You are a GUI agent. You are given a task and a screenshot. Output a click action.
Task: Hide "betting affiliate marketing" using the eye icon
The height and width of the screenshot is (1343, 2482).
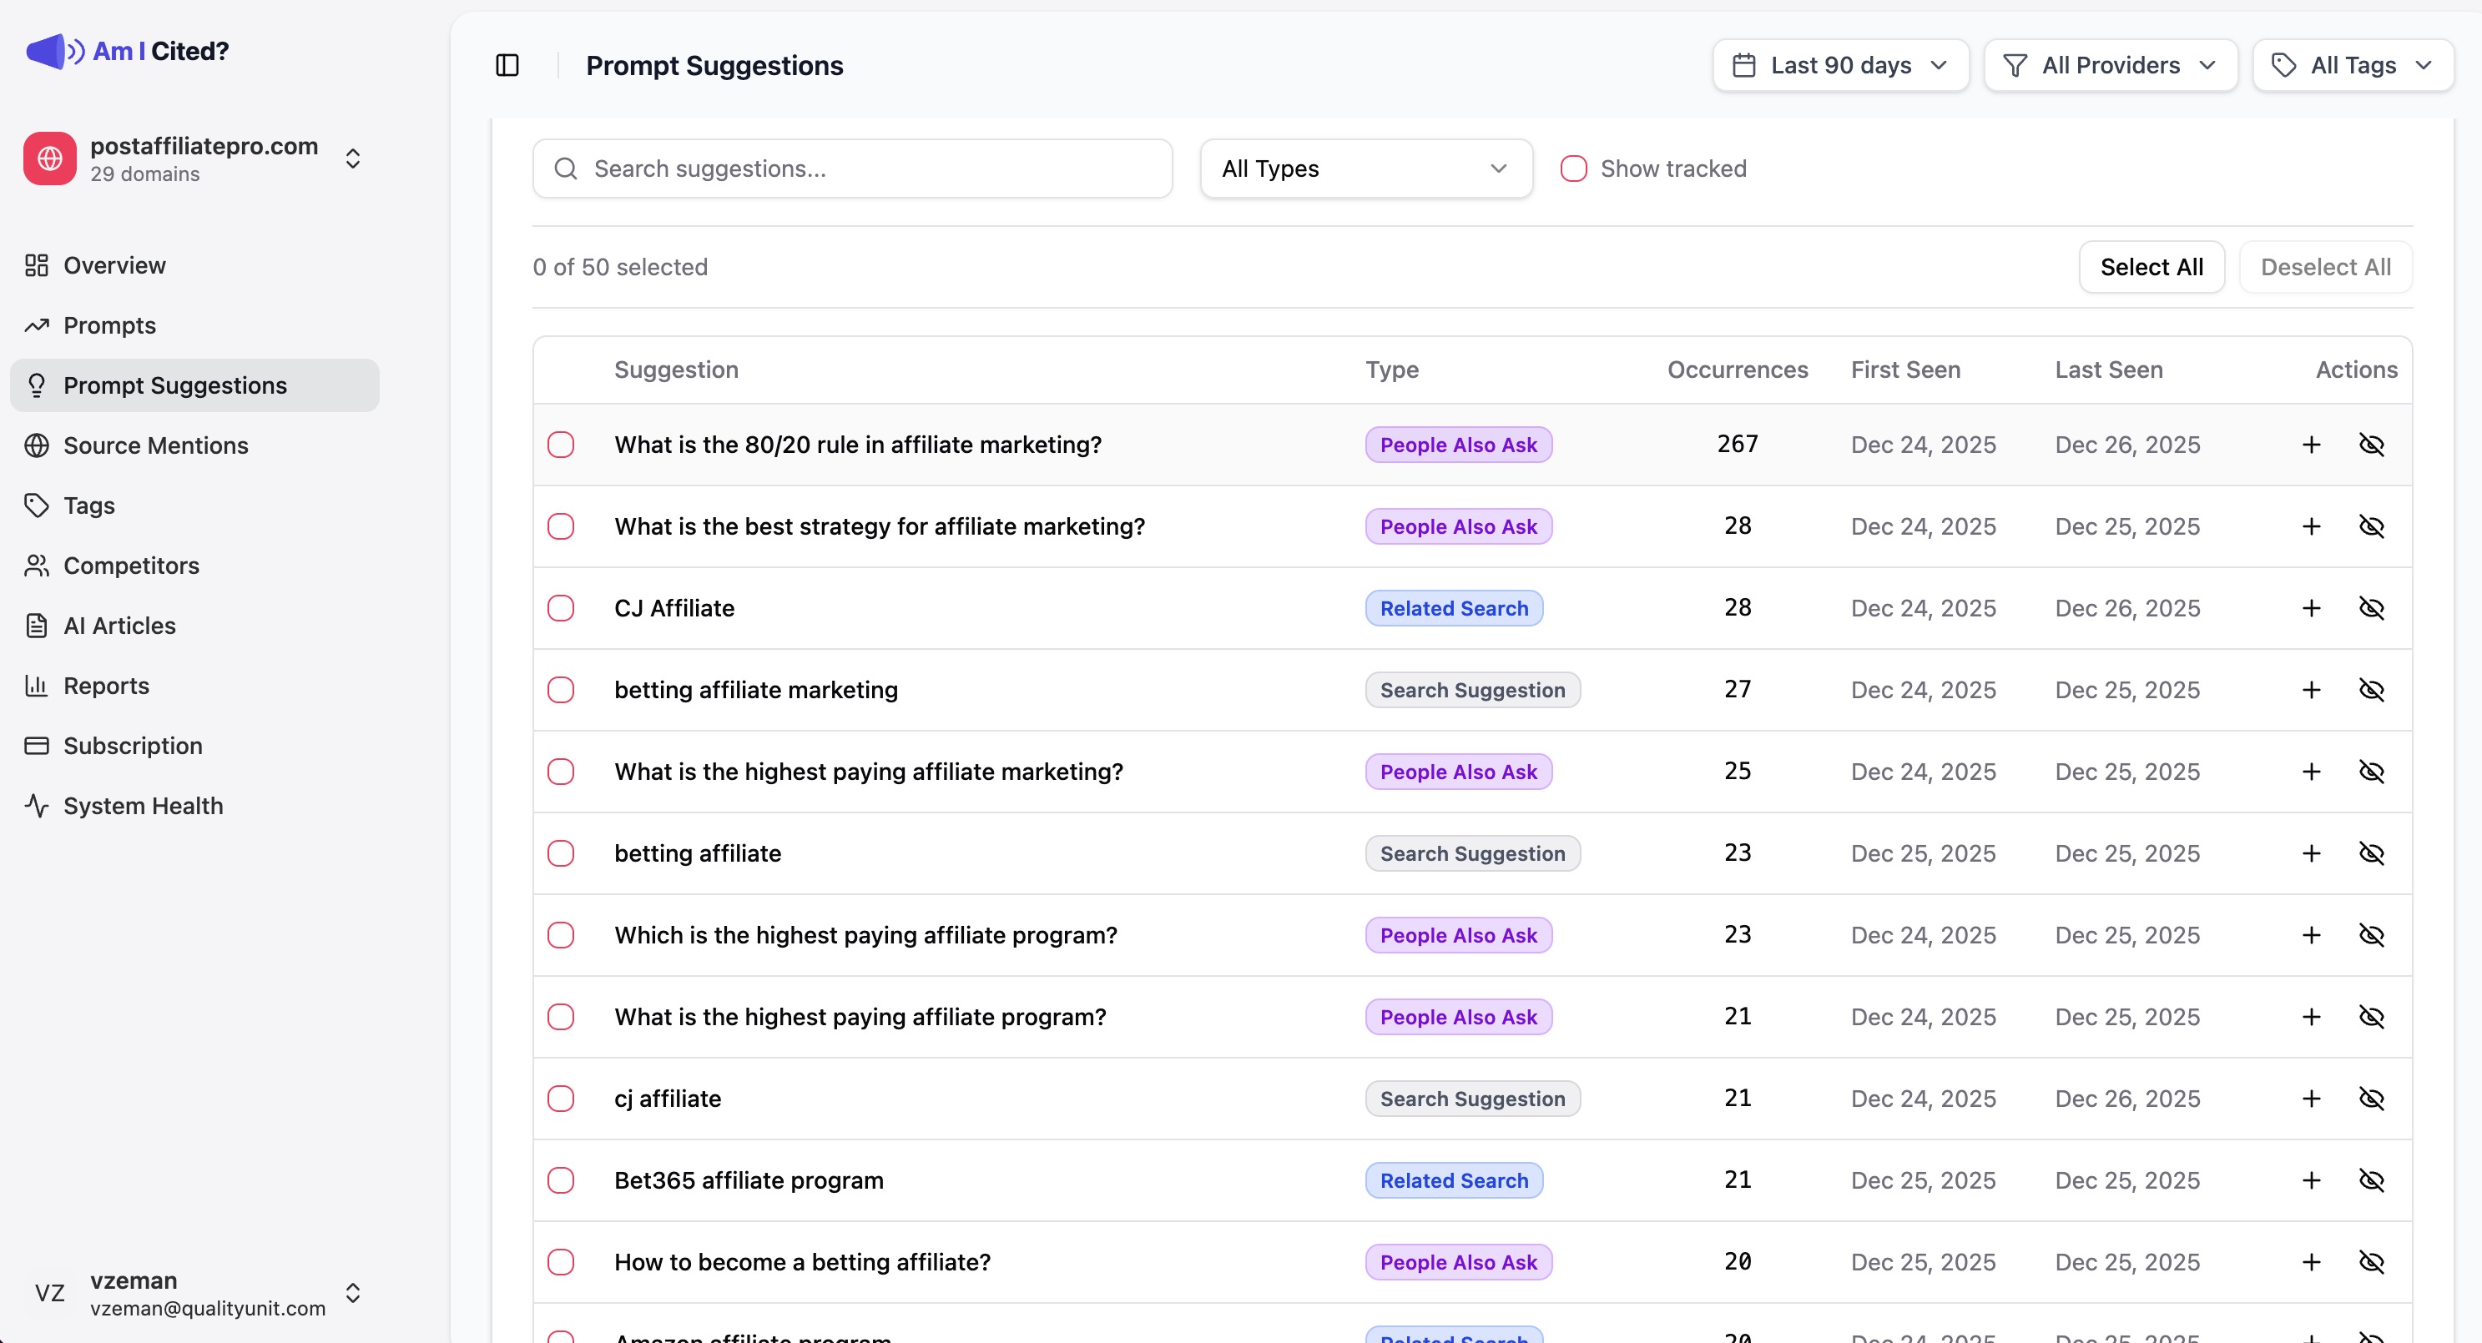pyautogui.click(x=2372, y=689)
